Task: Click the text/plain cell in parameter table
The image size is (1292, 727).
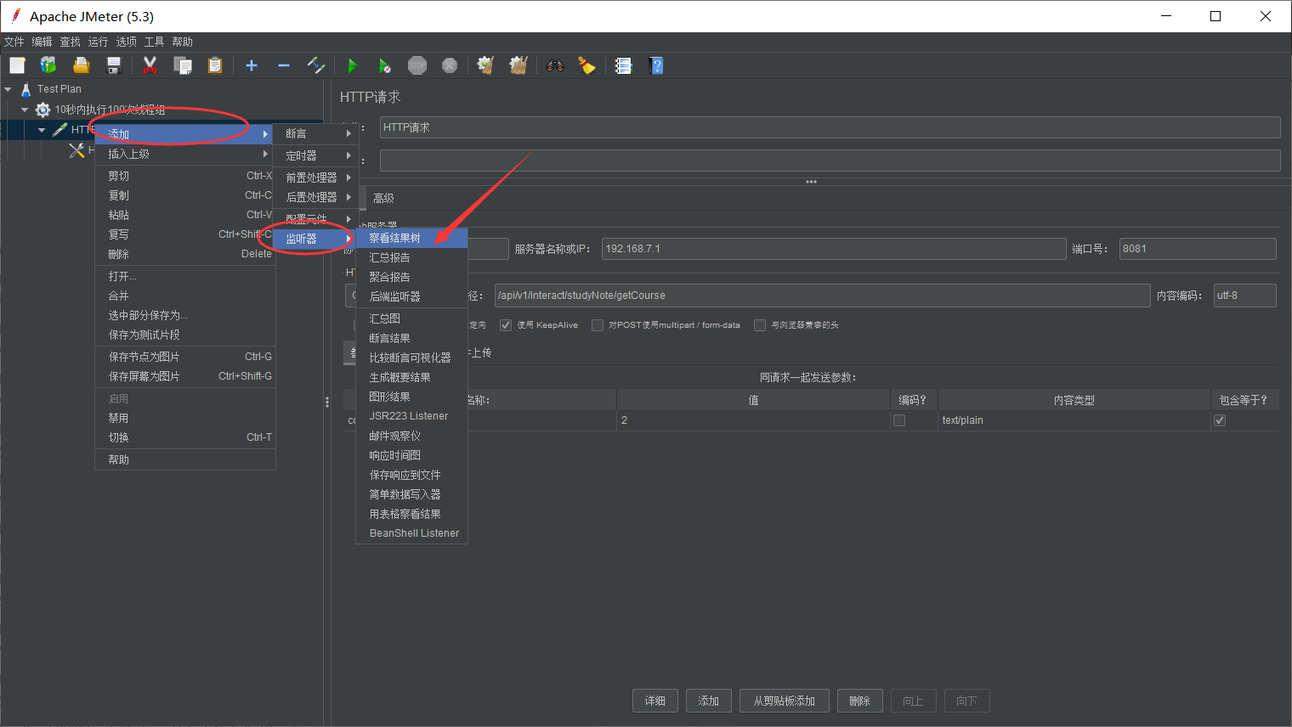Action: coord(1074,420)
